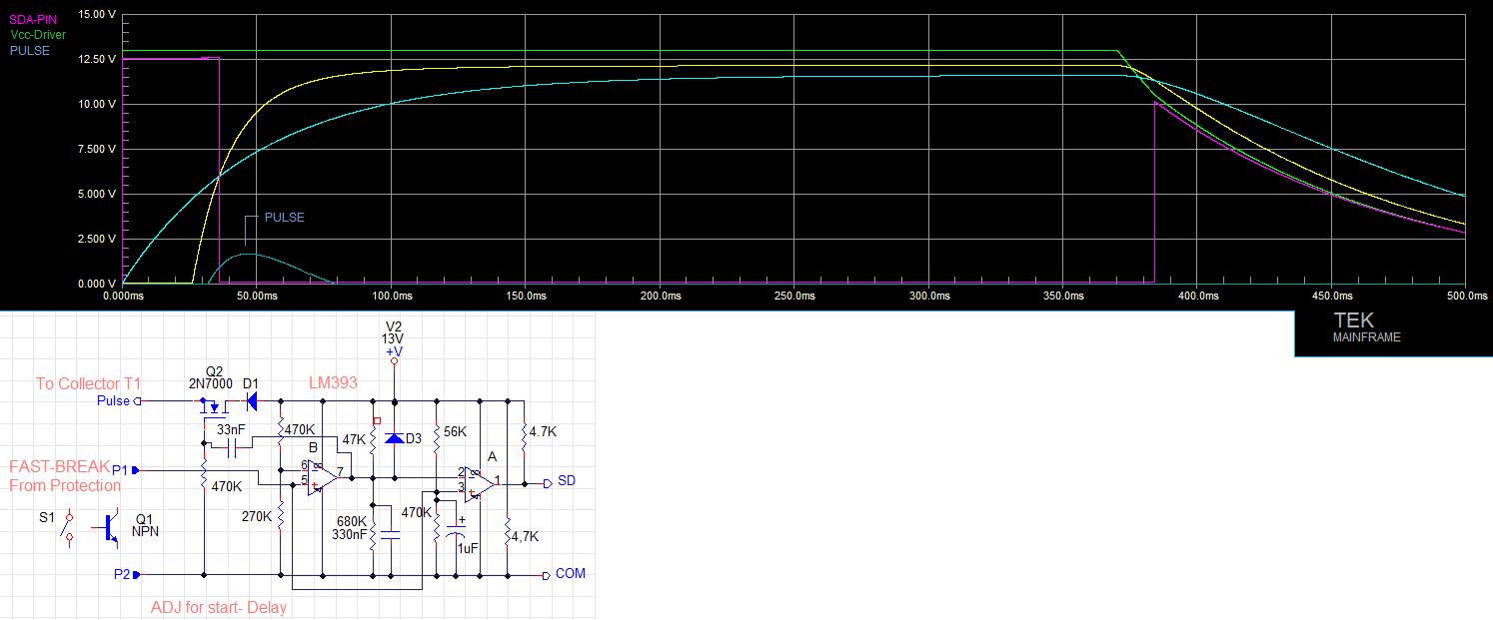Screen dimensions: 1493x620
Task: Click the PULSE annotation on the plot
Action: 284,218
